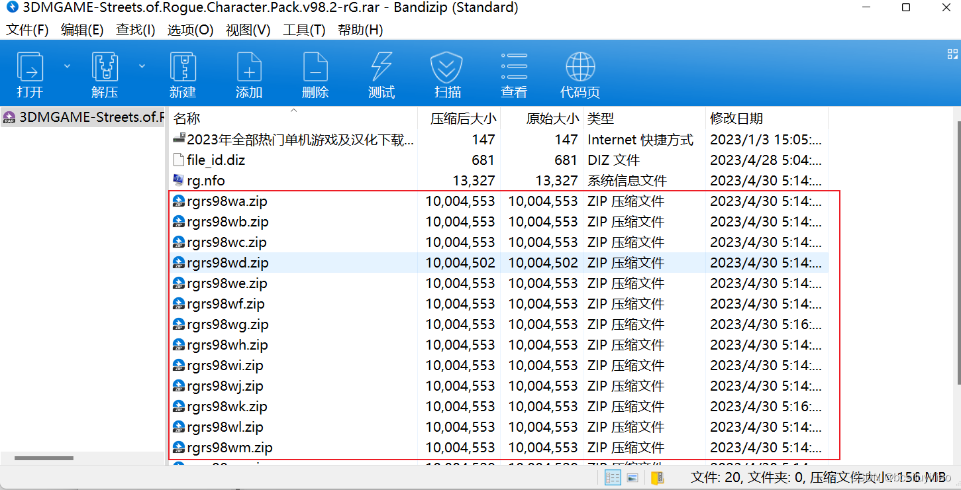Open the 工具(T) menu
961x490 pixels.
303,29
